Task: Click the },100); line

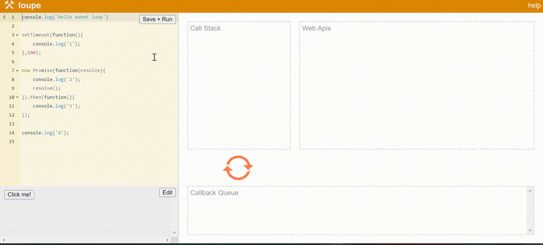Action: (31, 53)
